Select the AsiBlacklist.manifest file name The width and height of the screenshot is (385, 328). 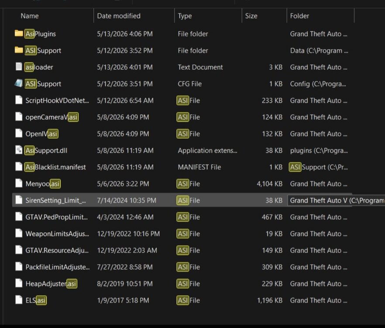[x=55, y=167]
